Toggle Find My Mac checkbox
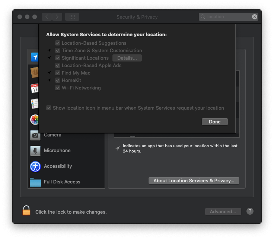Image resolution: width=274 pixels, height=239 pixels. click(x=58, y=73)
